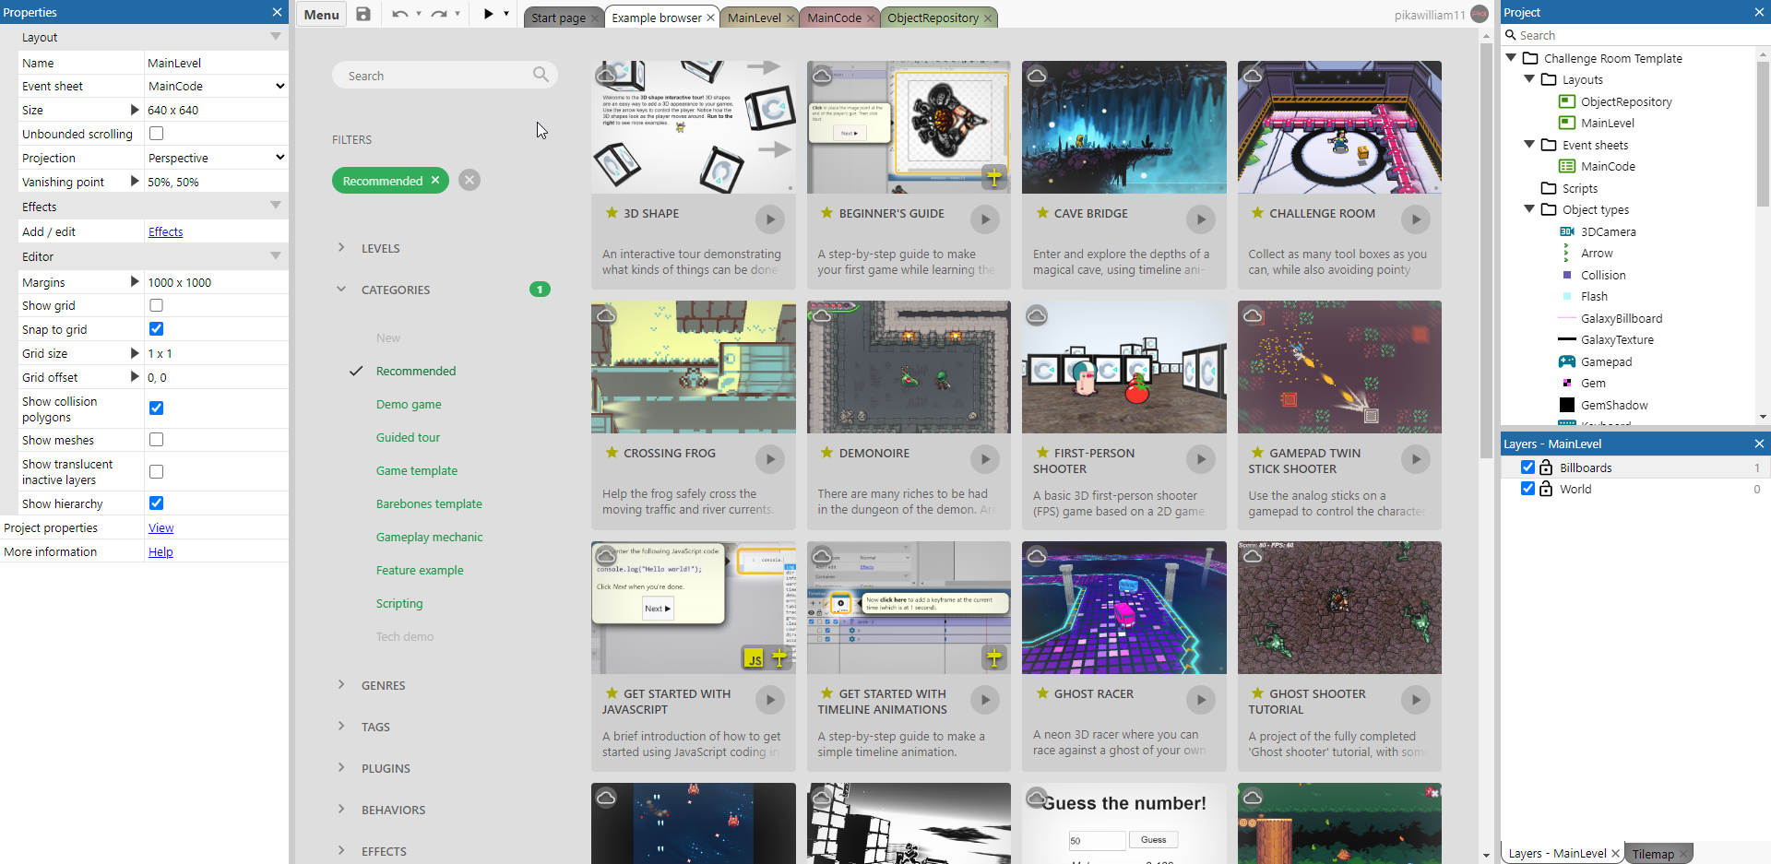Select the Demo game category filter
The width and height of the screenshot is (1771, 864).
409,404
